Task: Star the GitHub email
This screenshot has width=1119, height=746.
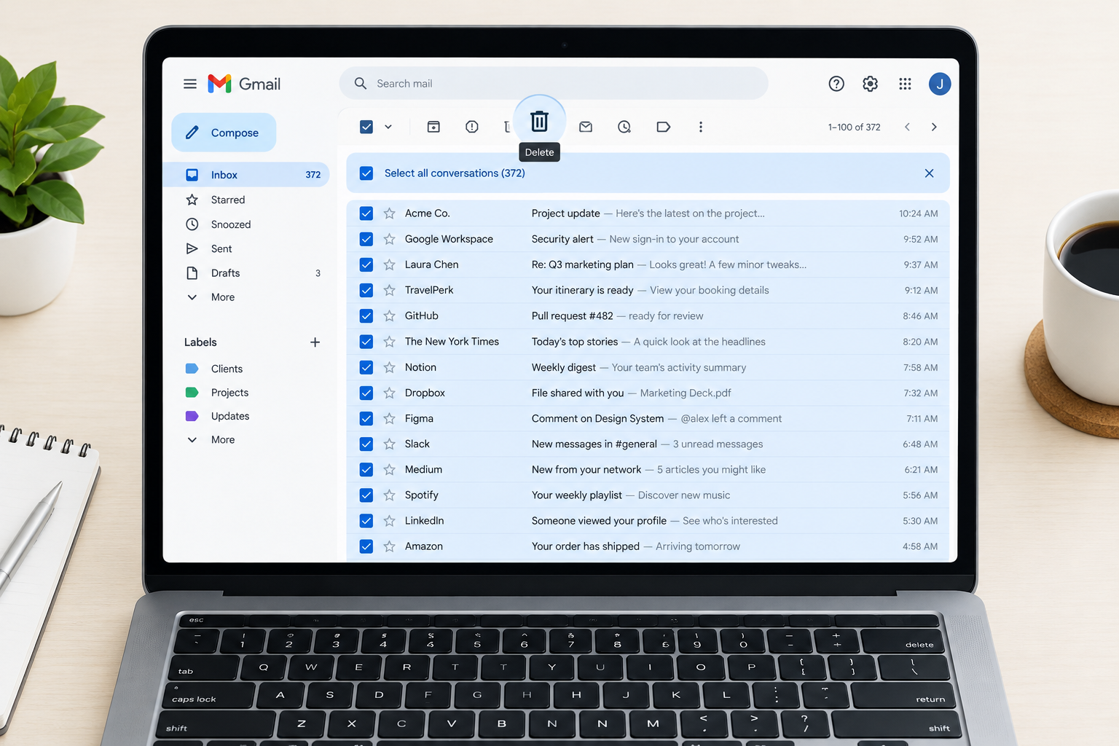Action: click(x=390, y=316)
